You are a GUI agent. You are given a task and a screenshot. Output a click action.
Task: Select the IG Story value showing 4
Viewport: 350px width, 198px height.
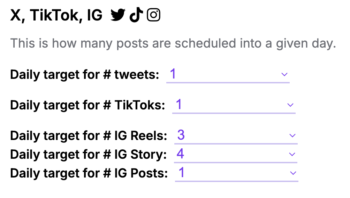(x=180, y=154)
